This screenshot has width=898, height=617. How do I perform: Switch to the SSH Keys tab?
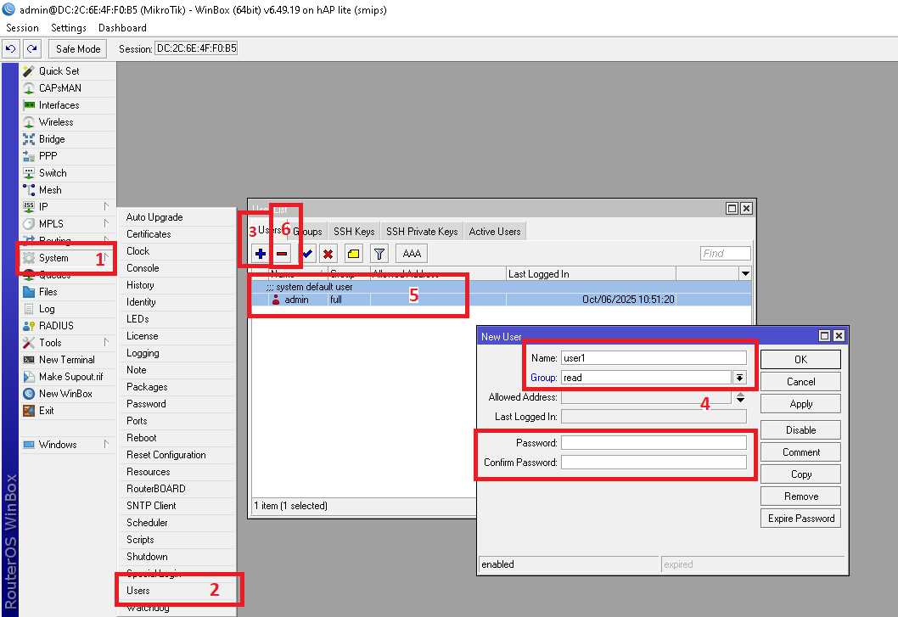pos(353,232)
